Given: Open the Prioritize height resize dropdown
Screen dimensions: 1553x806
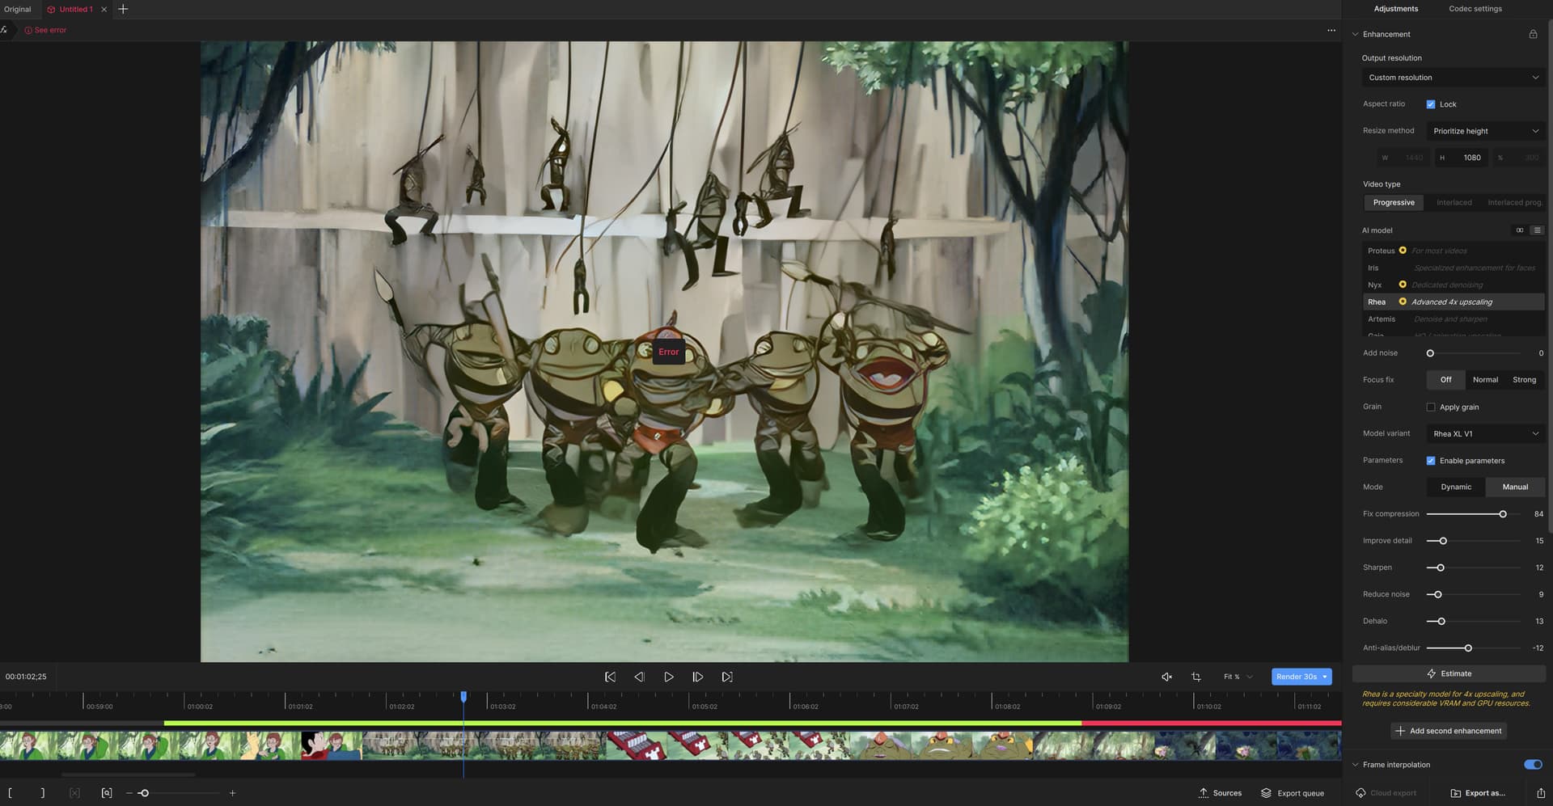Looking at the screenshot, I should [1485, 131].
